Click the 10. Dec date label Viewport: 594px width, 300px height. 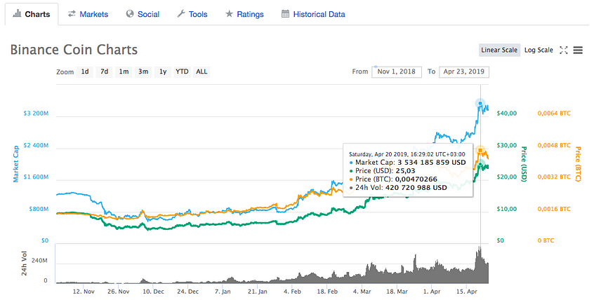tap(153, 292)
